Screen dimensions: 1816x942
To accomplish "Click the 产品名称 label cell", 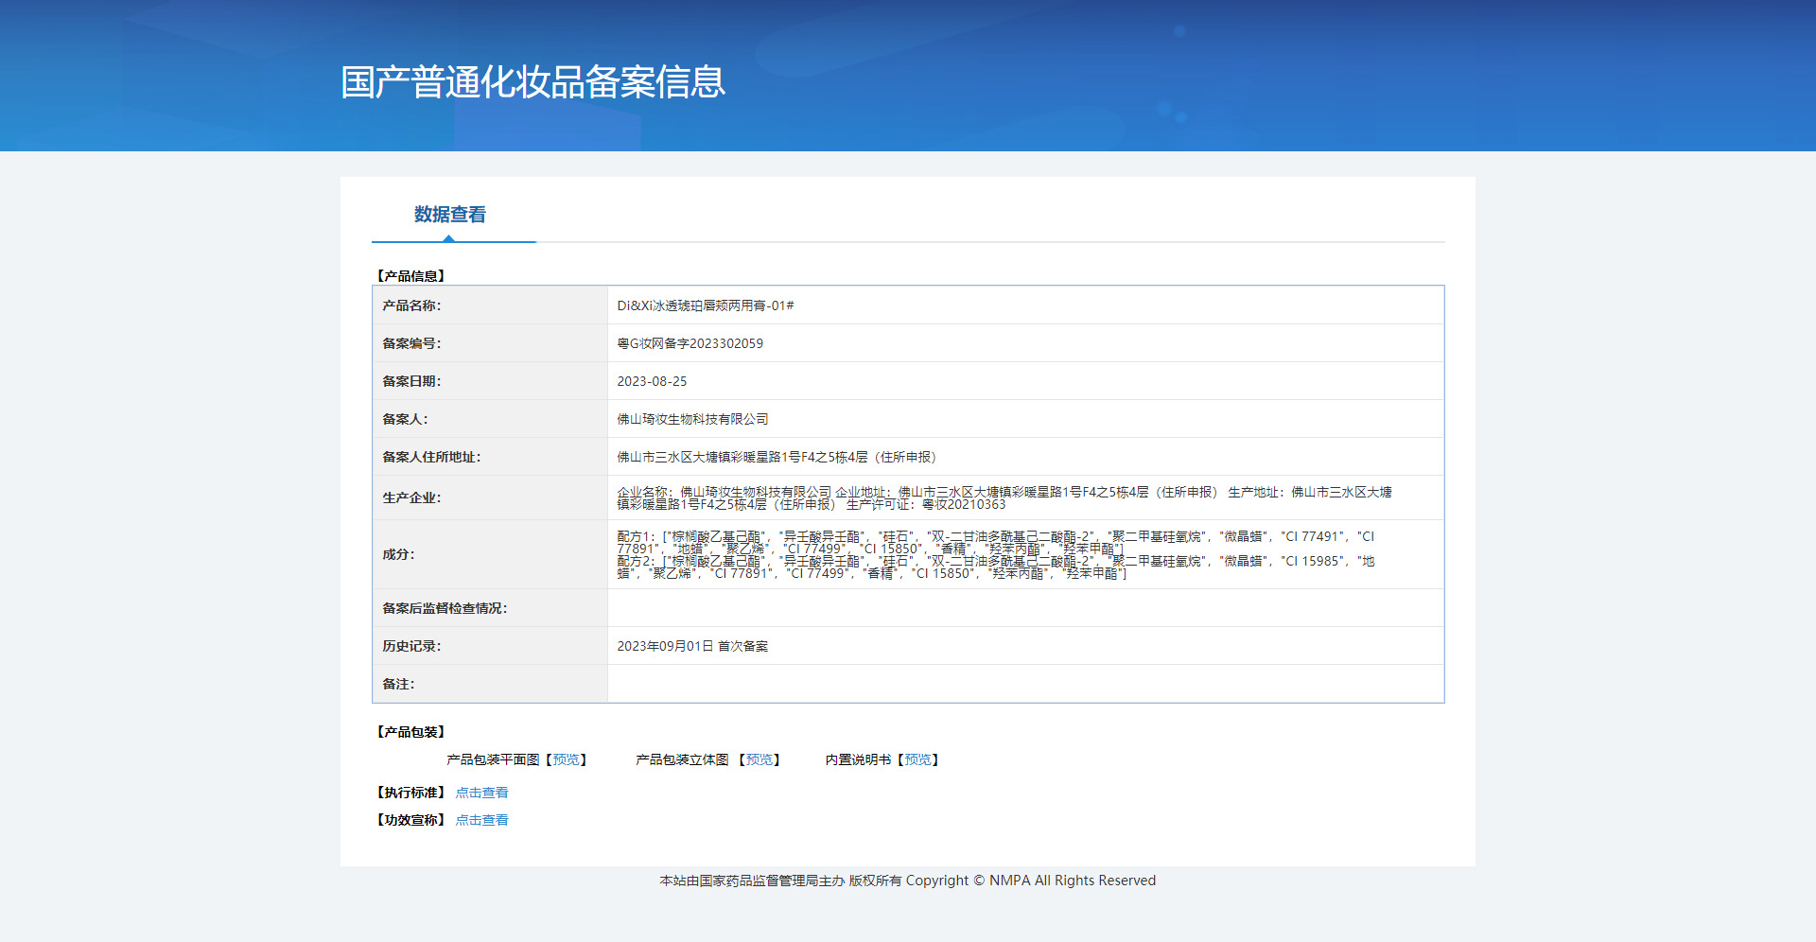I will pos(490,305).
